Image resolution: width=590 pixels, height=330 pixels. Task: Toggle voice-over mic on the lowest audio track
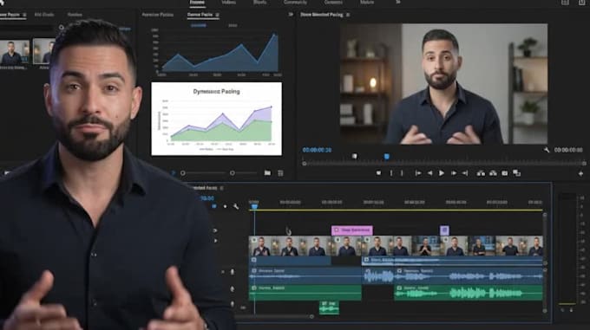(x=233, y=304)
